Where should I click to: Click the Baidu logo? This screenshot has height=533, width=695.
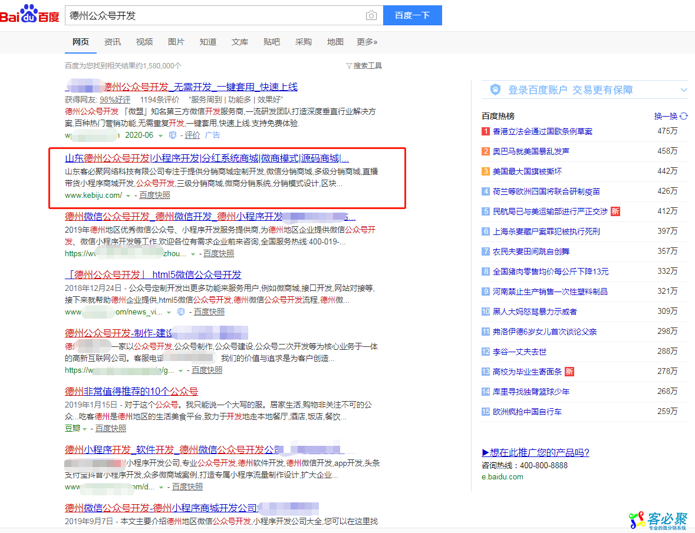pyautogui.click(x=29, y=15)
